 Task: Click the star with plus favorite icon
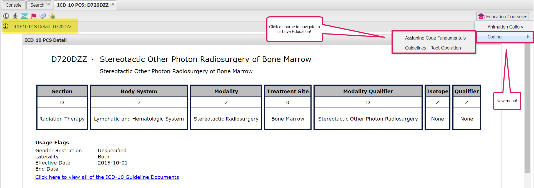pos(52,16)
